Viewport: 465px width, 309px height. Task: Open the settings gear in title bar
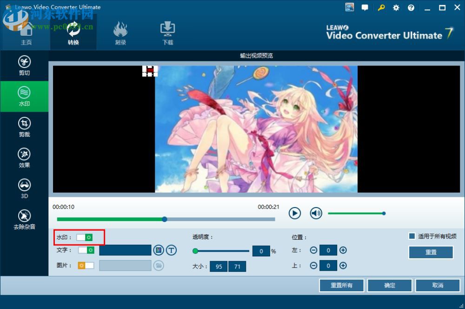[x=396, y=7]
